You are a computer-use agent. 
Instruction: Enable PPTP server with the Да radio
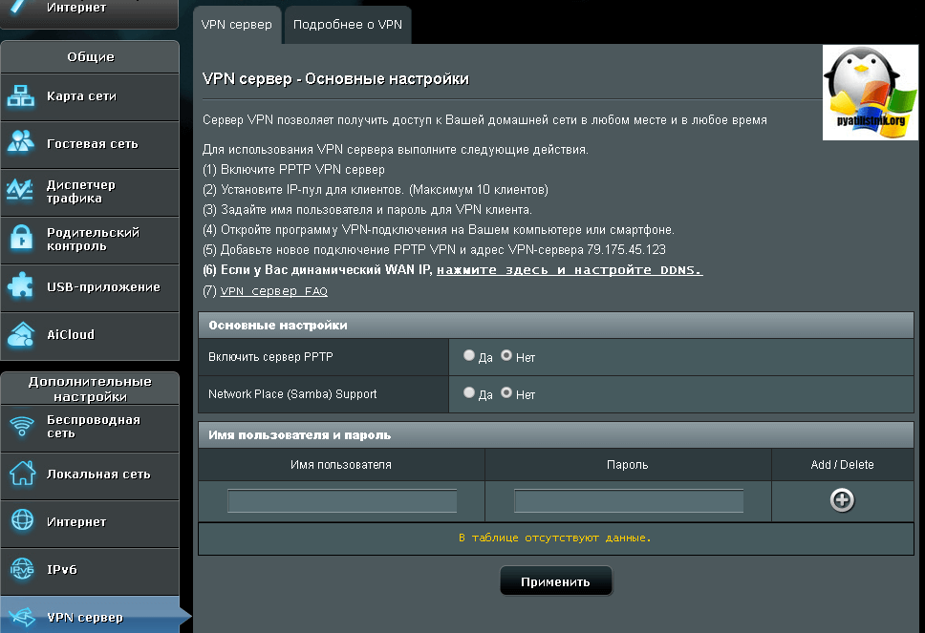[x=469, y=355]
